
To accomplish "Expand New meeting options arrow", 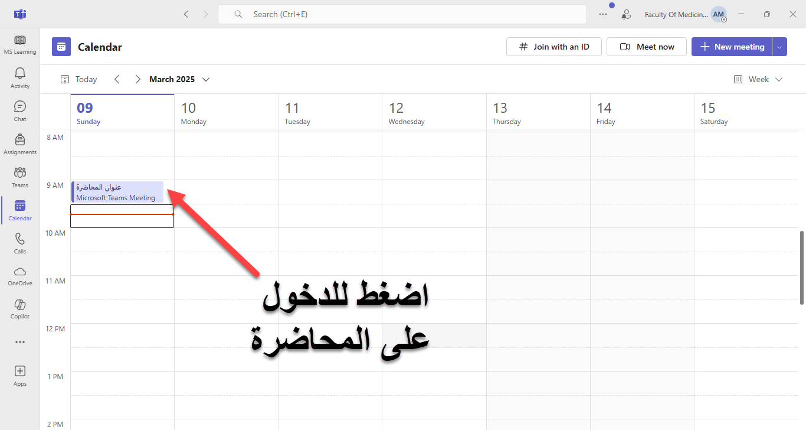I will coord(779,47).
